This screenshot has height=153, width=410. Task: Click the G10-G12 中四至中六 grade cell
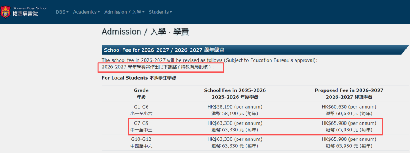click(x=141, y=142)
